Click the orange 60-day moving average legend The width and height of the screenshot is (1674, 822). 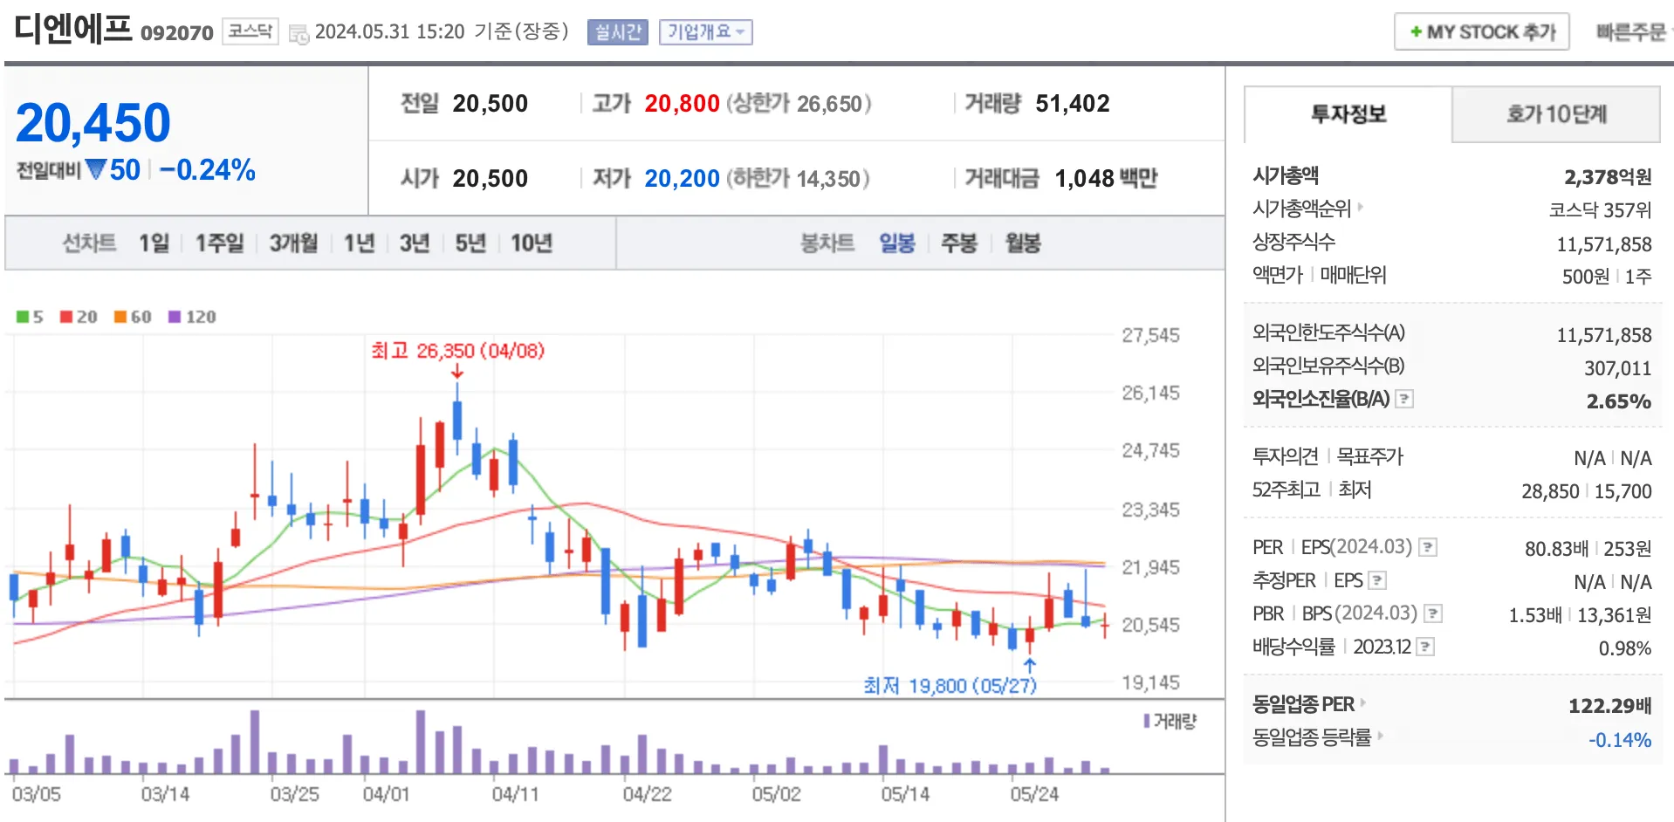[133, 317]
